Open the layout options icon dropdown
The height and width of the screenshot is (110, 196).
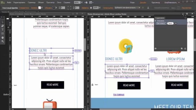click(91, 2)
